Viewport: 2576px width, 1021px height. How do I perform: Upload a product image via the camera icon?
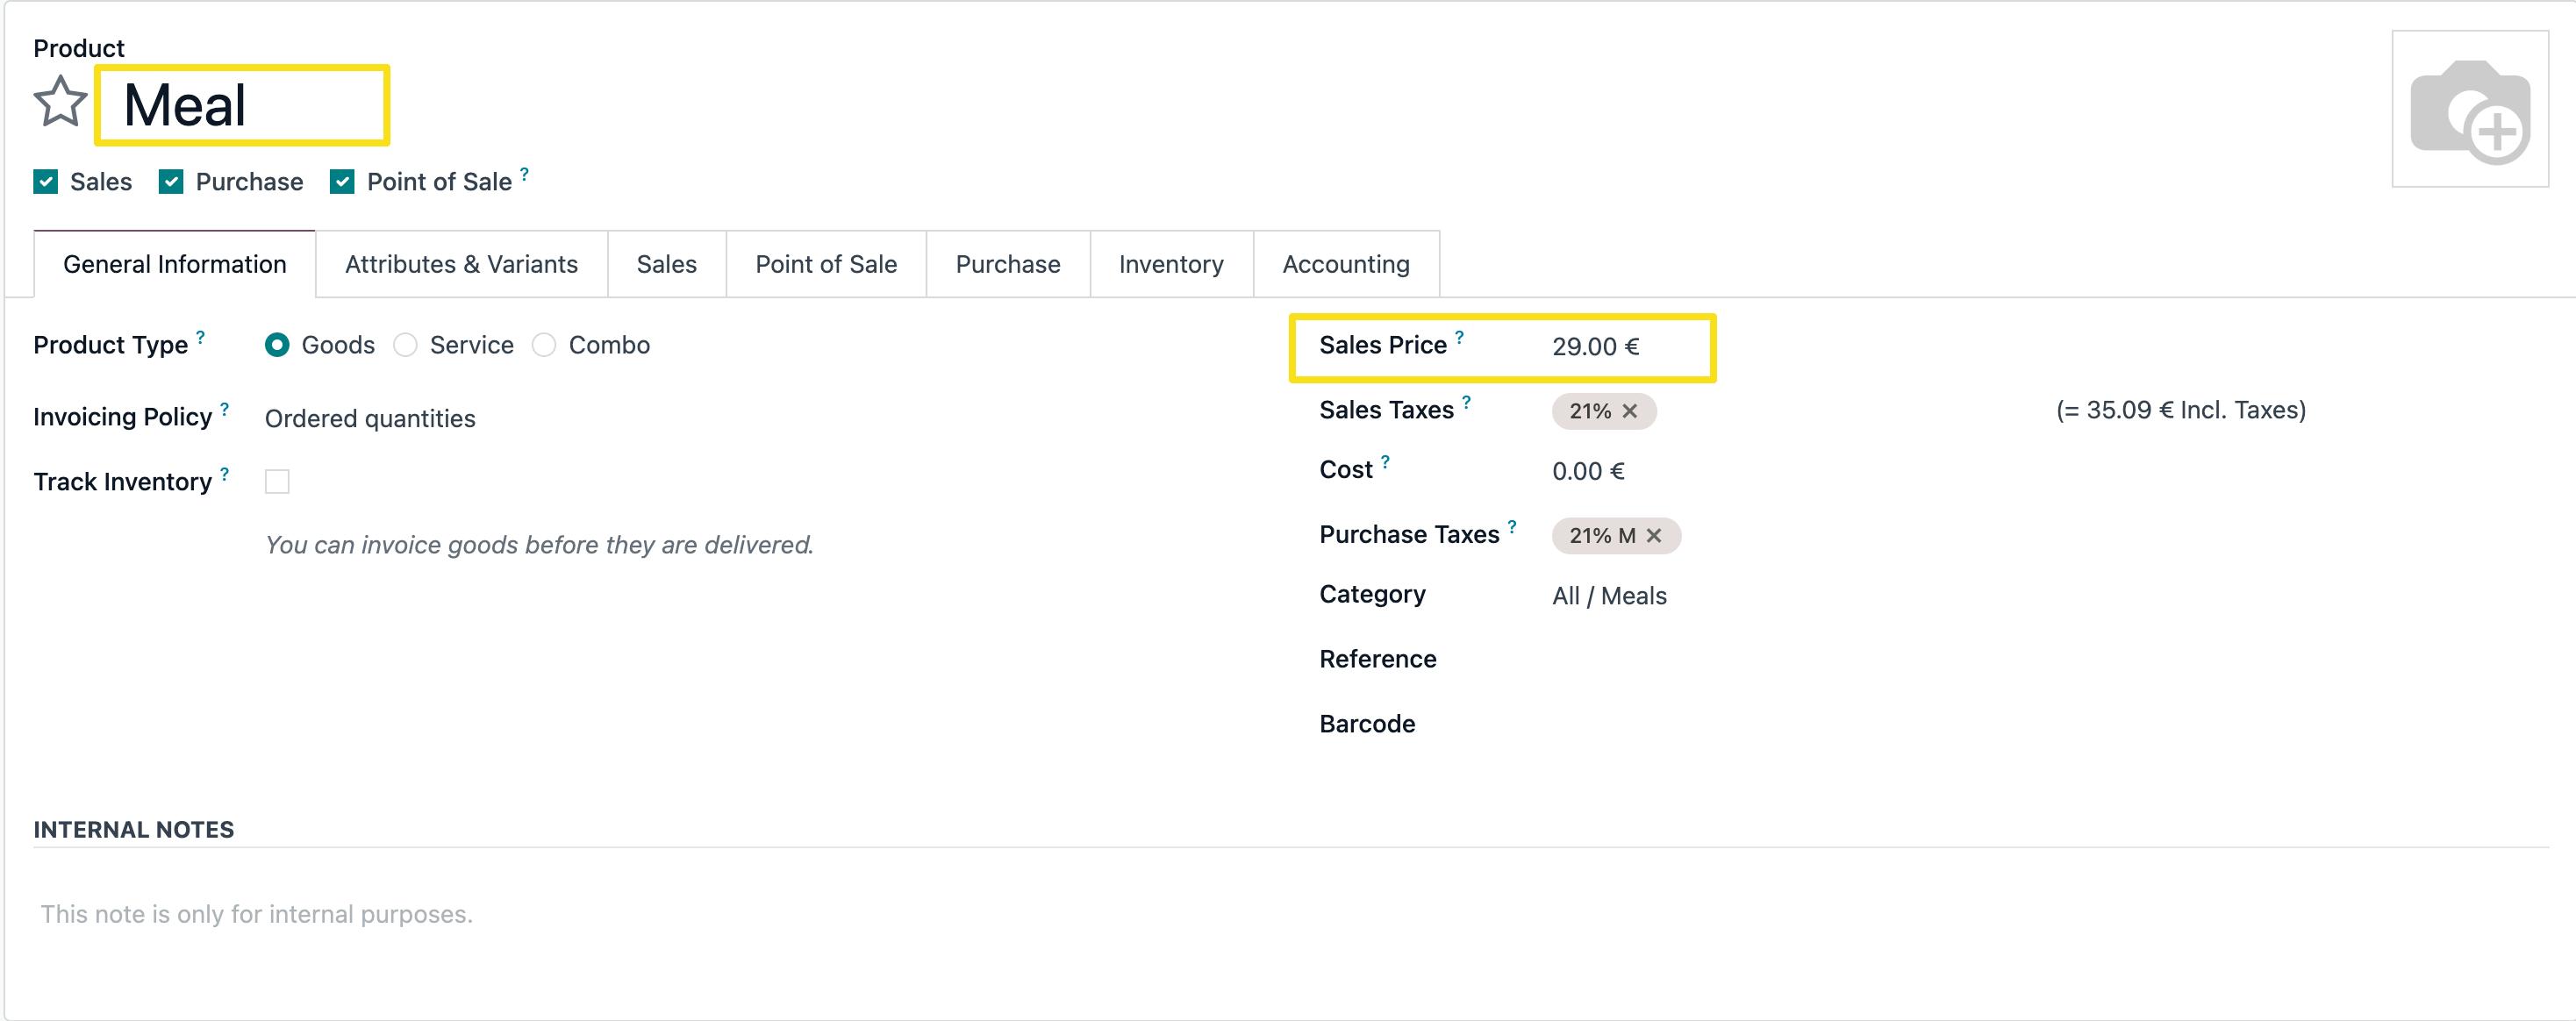2469,109
